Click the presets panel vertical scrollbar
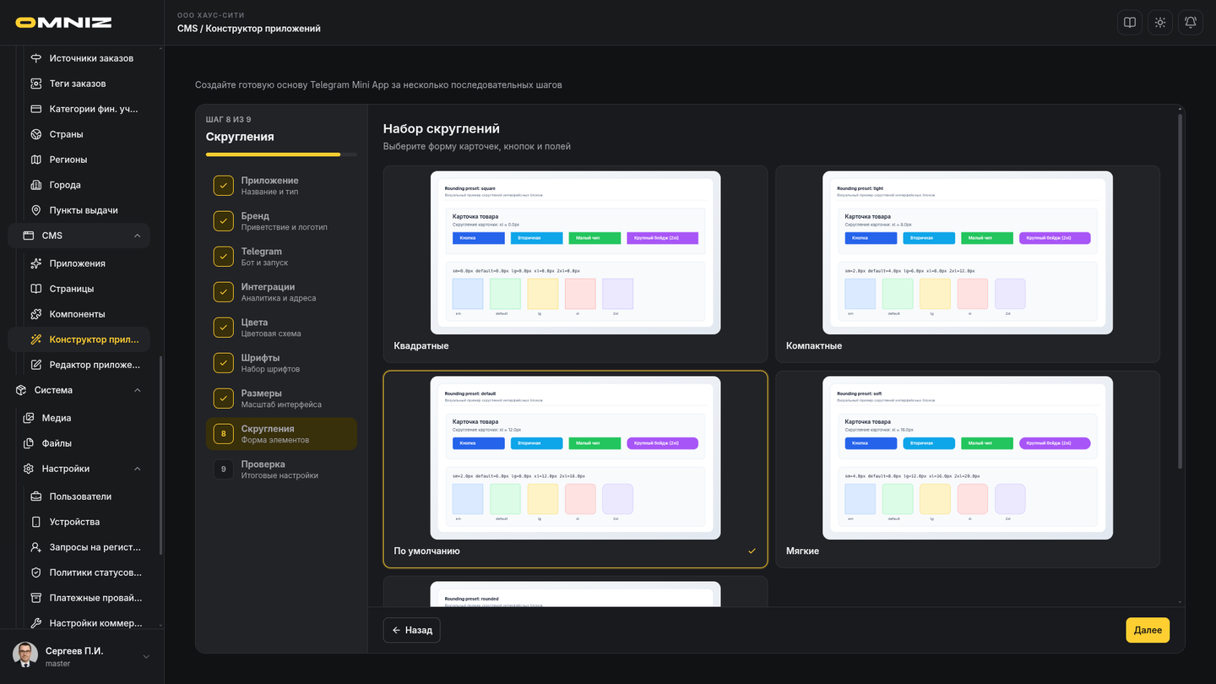 (x=1181, y=290)
